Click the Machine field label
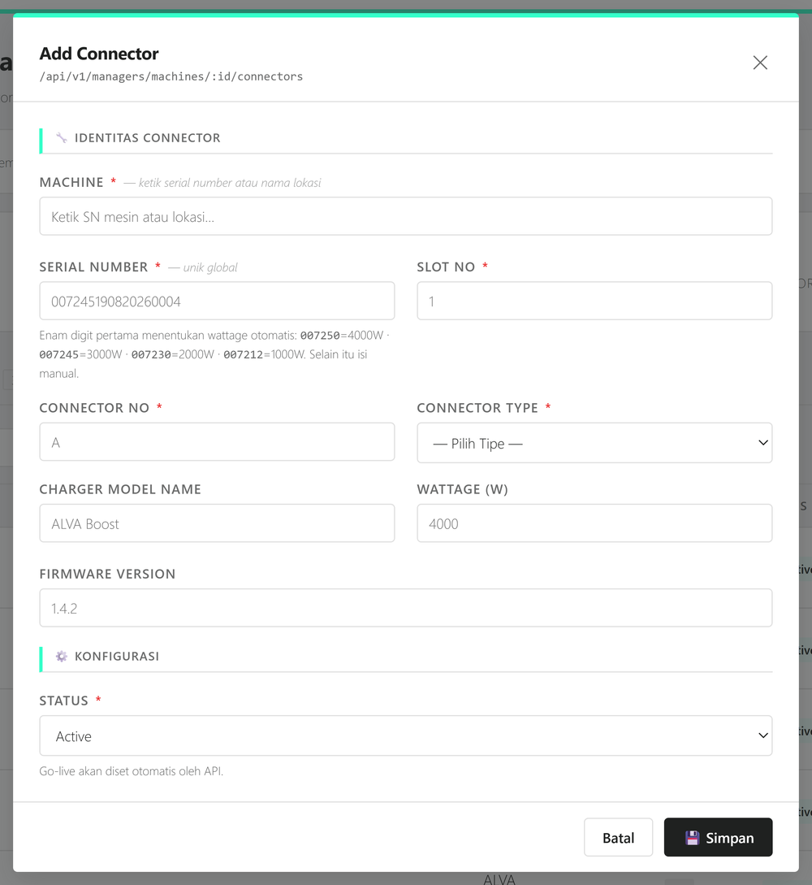The image size is (812, 885). 71,182
